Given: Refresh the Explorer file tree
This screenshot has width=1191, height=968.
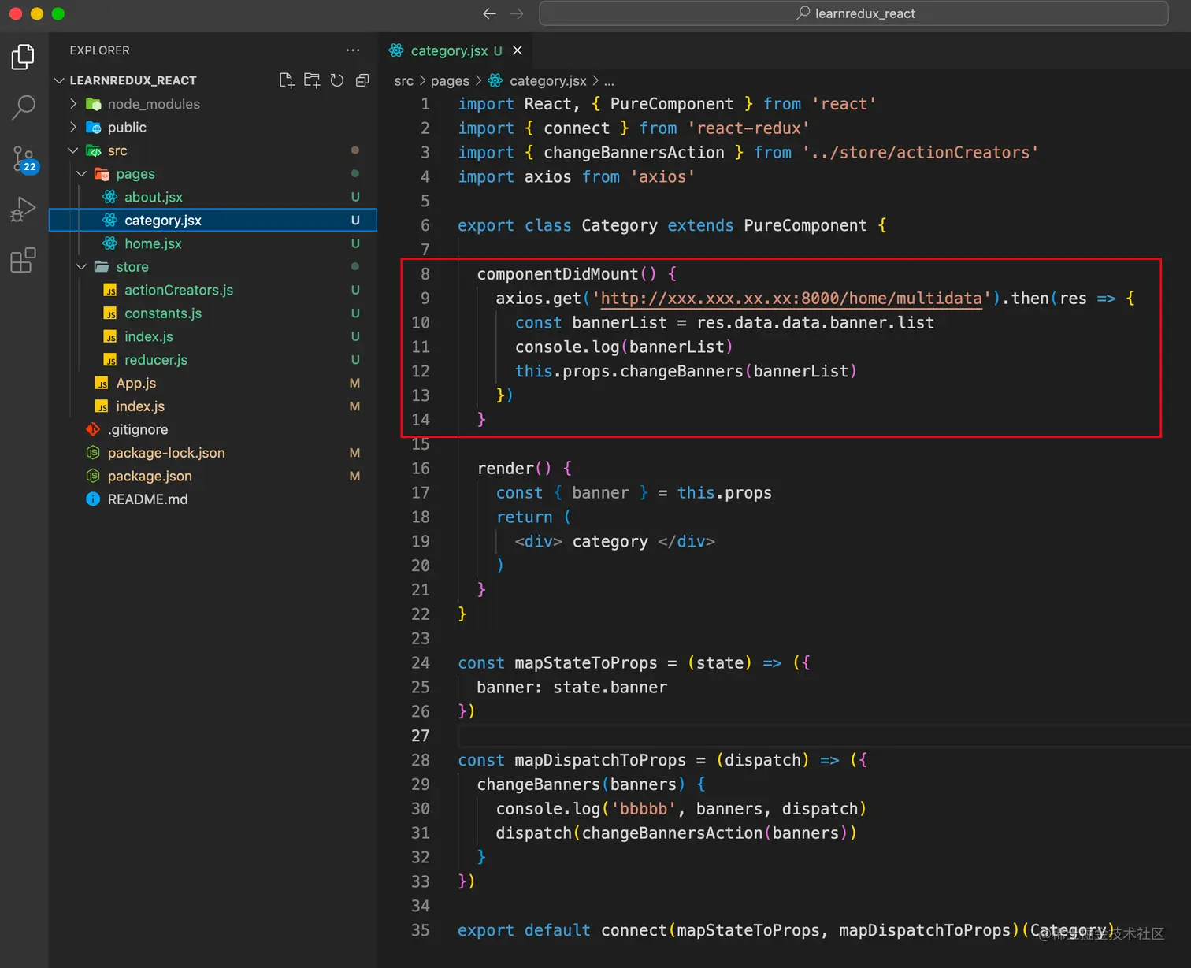Looking at the screenshot, I should [x=337, y=80].
